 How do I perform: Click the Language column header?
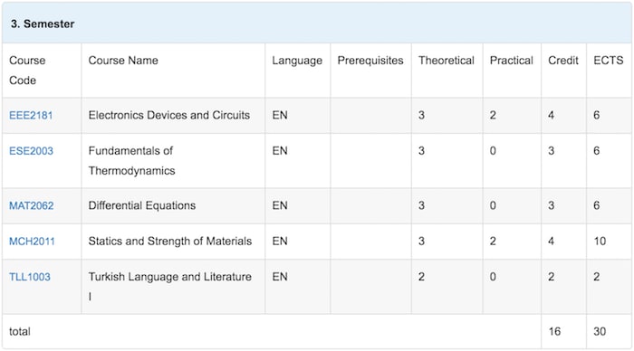pyautogui.click(x=297, y=61)
